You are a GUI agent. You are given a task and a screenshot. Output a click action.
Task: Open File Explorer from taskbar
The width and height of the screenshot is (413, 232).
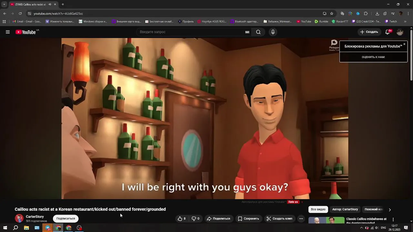point(26,228)
